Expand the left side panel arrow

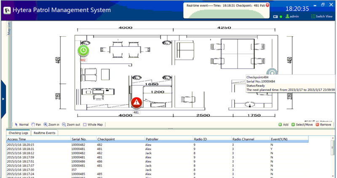(x=3, y=99)
